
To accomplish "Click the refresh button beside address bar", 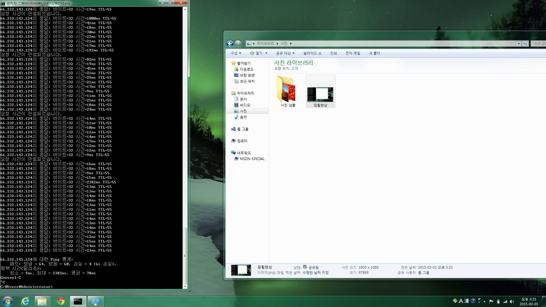I will (x=525, y=43).
